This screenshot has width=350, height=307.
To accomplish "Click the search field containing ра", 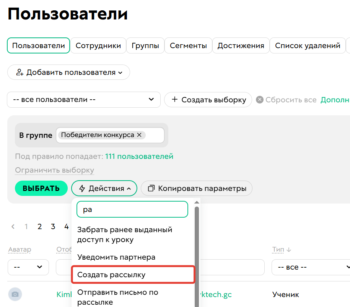I will [132, 209].
